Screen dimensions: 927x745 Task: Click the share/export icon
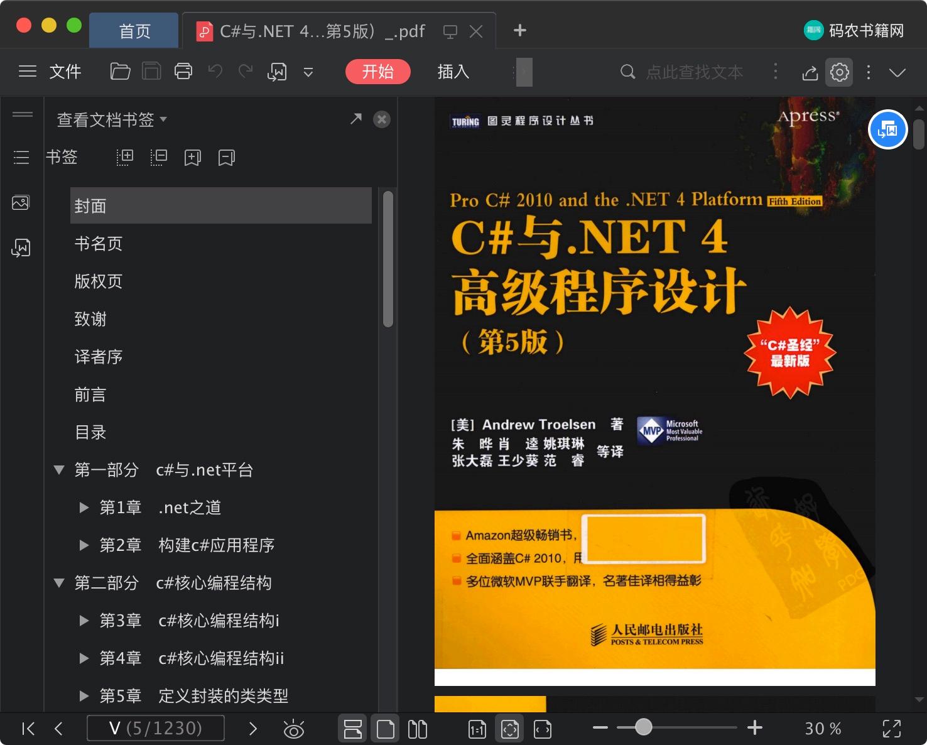pyautogui.click(x=810, y=72)
